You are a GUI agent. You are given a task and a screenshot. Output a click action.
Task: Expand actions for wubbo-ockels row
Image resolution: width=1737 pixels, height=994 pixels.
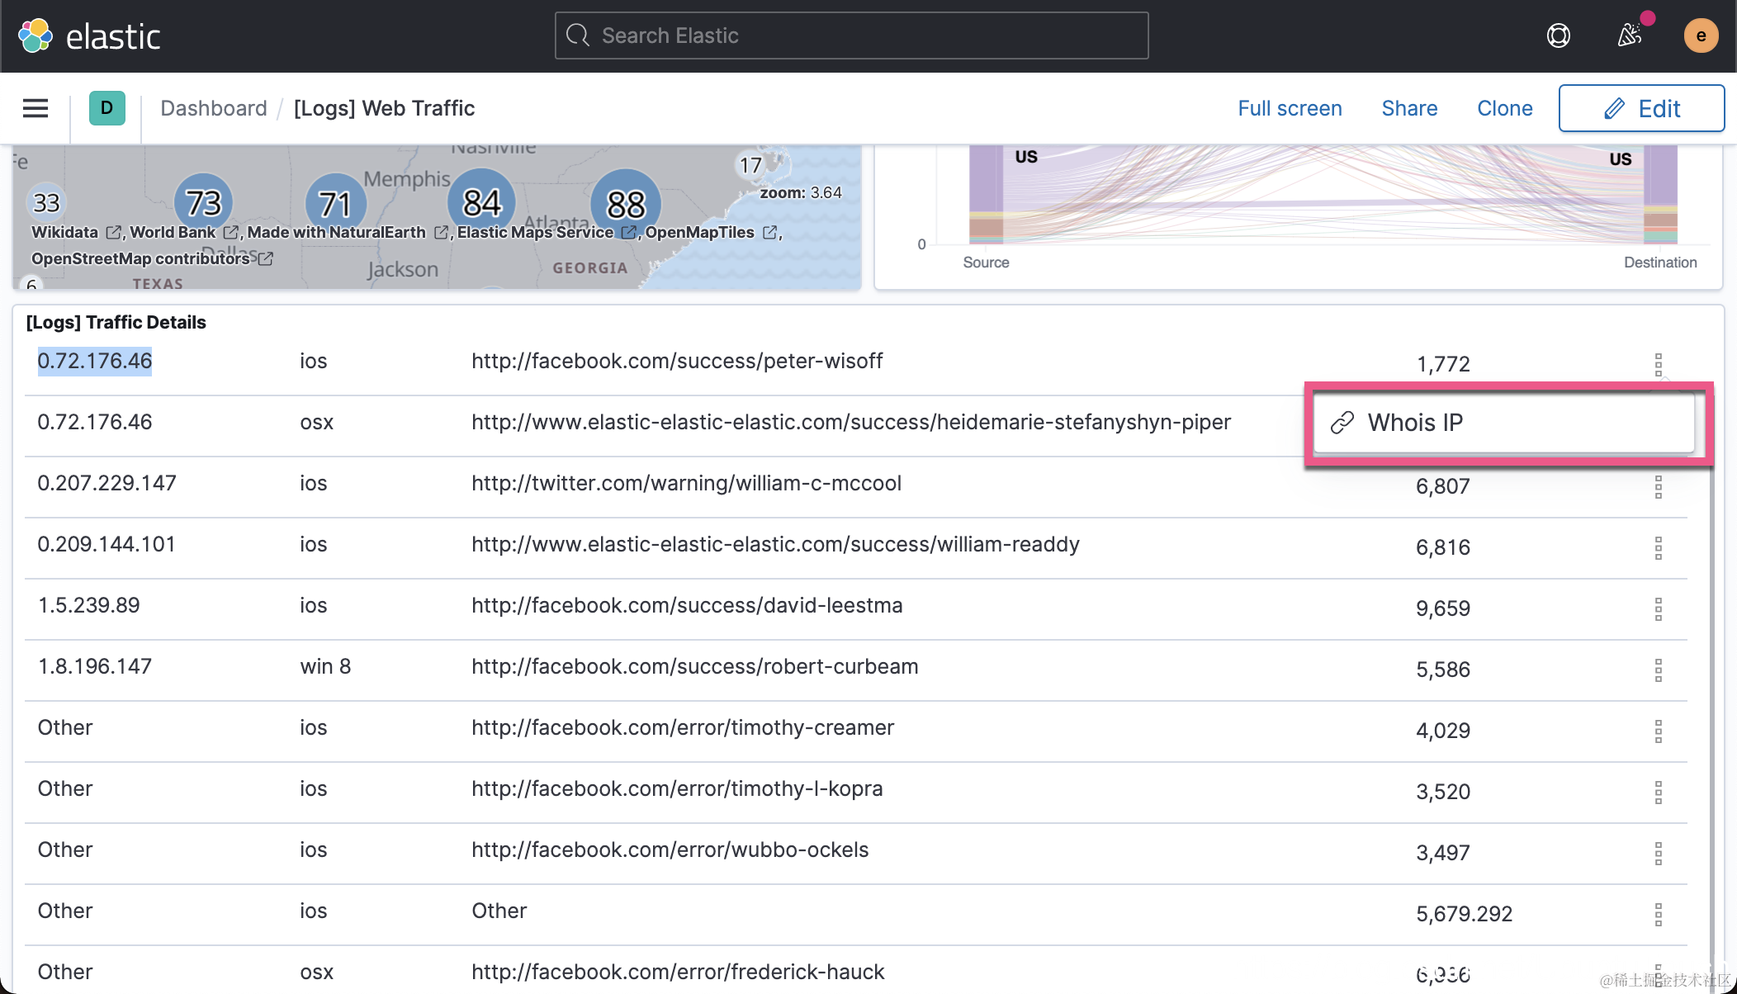(1658, 853)
